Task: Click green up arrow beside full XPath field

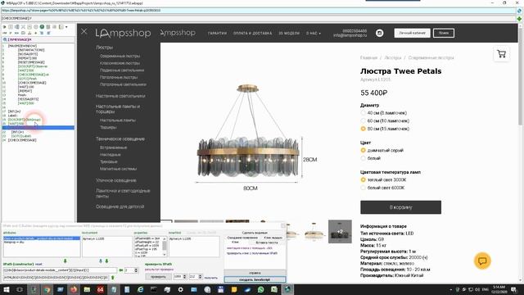Action: click(113, 278)
